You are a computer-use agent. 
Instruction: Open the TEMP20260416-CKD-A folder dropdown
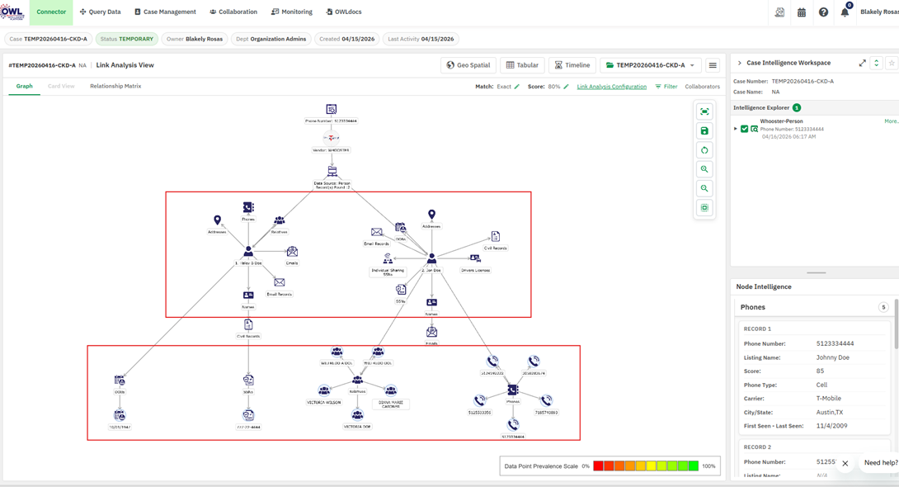650,65
